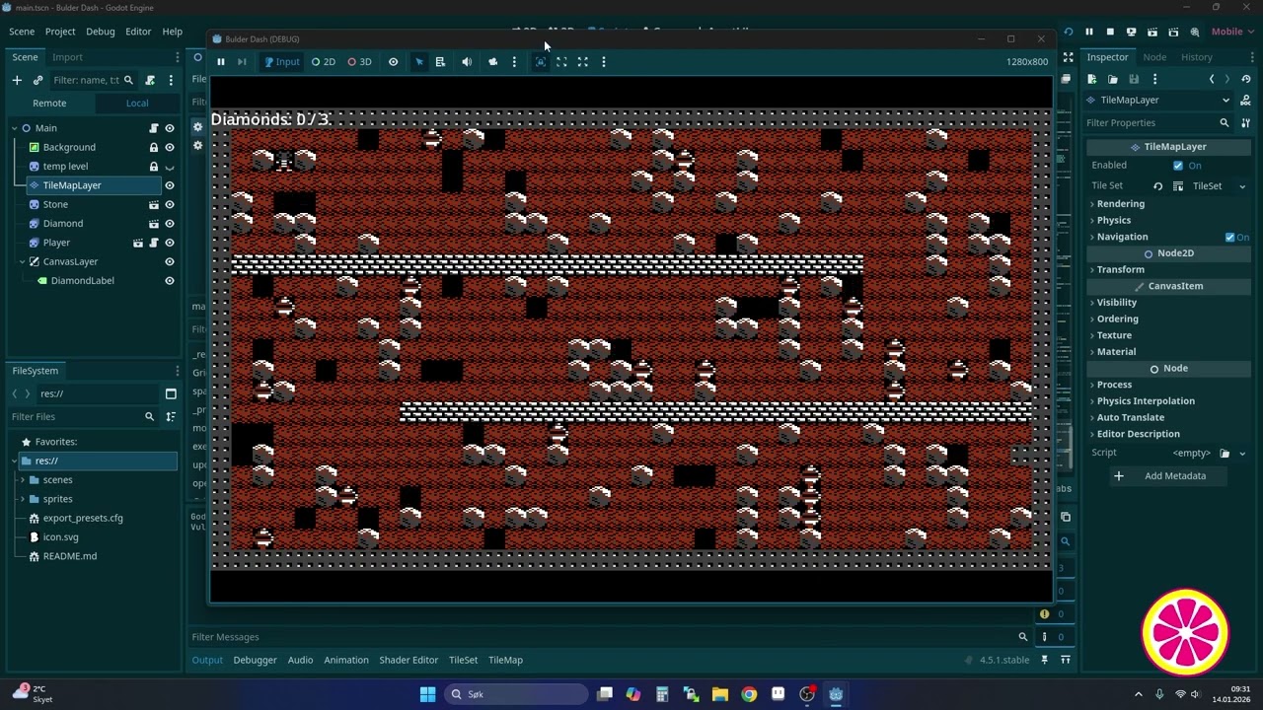Click the lock icon on the Background node

pyautogui.click(x=153, y=147)
